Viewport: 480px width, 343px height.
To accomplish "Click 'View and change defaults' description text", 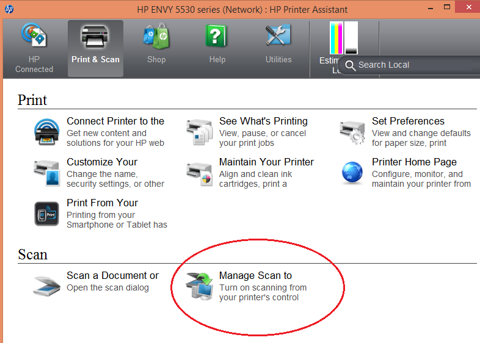I will point(421,134).
